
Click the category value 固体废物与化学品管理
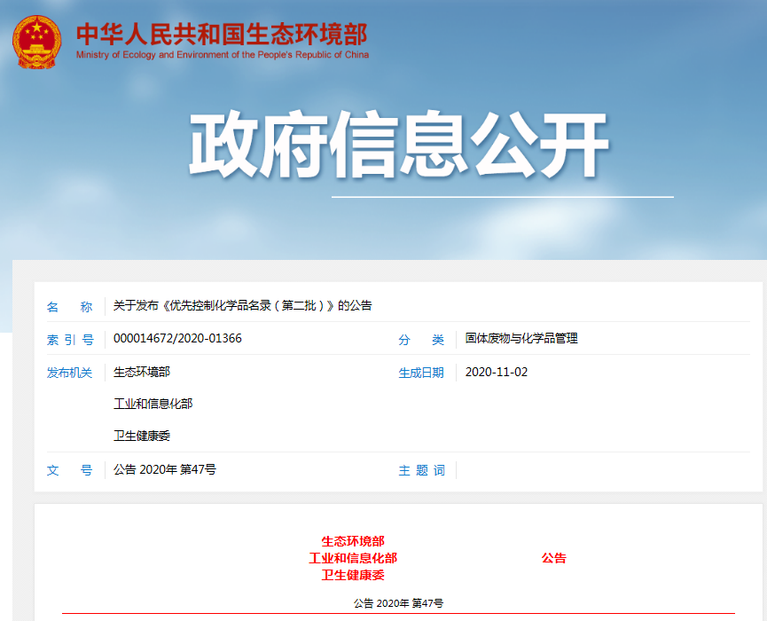pyautogui.click(x=521, y=339)
